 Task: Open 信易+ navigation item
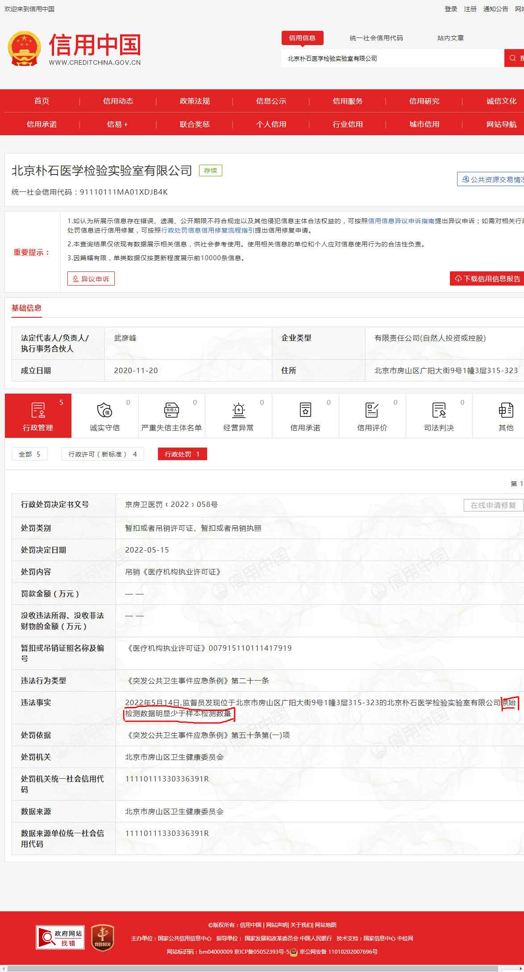tap(117, 124)
